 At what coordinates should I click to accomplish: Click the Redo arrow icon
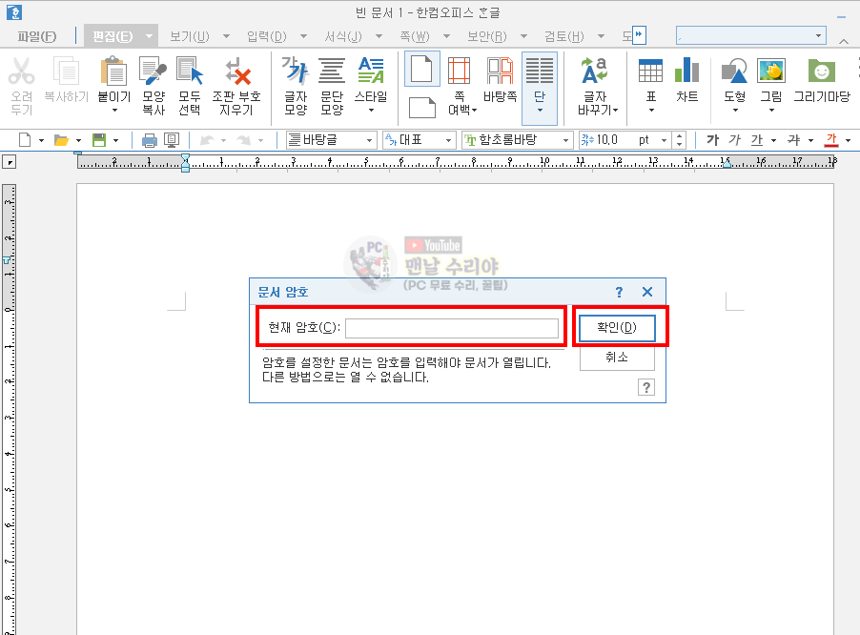click(x=244, y=140)
